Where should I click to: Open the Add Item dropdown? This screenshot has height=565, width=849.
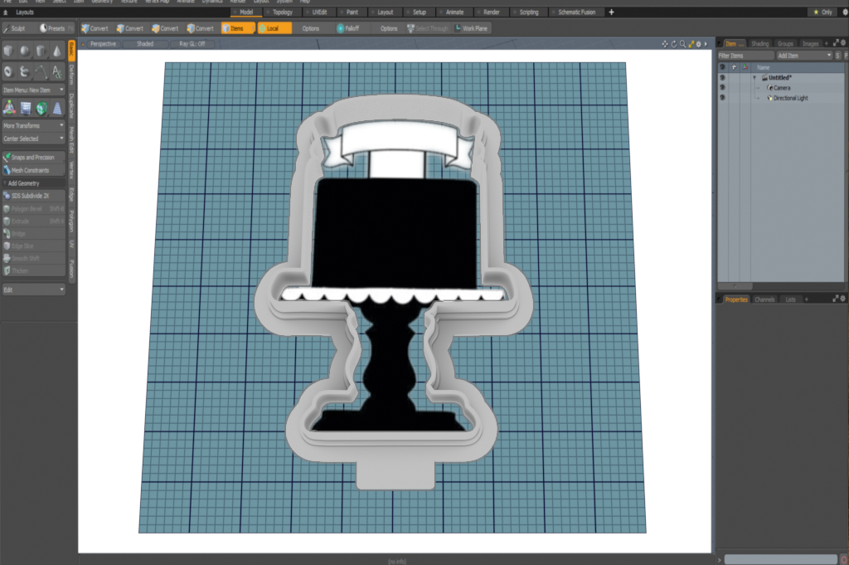click(803, 55)
